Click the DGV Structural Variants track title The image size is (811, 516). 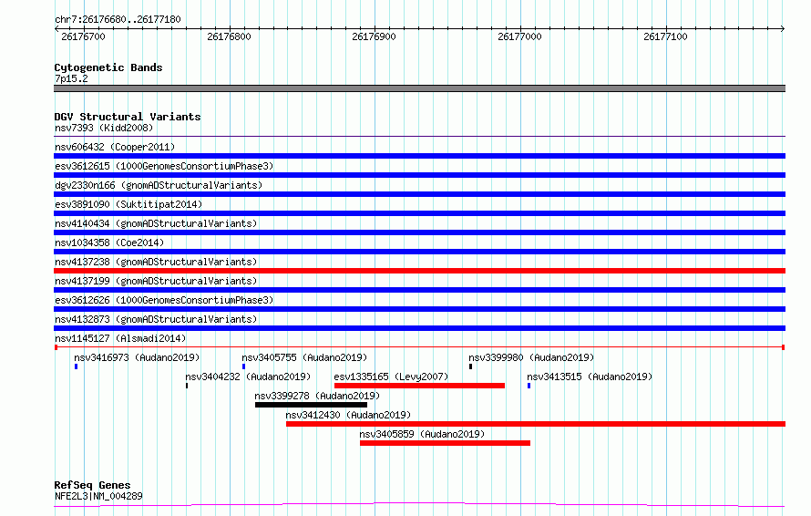tap(128, 117)
